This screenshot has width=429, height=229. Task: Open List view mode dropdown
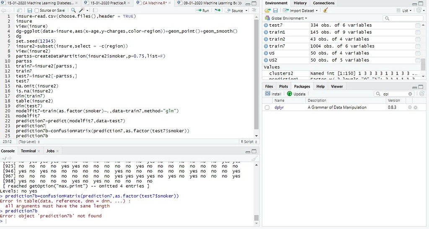[404, 10]
